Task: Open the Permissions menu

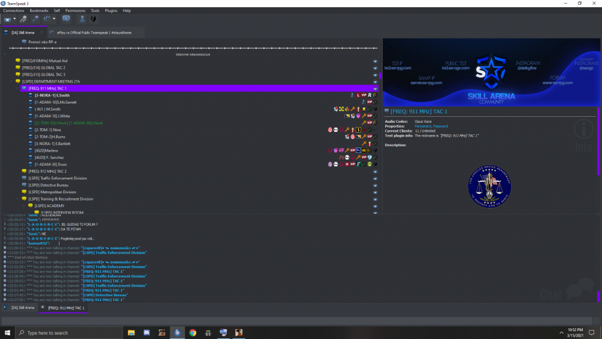Action: click(x=75, y=11)
